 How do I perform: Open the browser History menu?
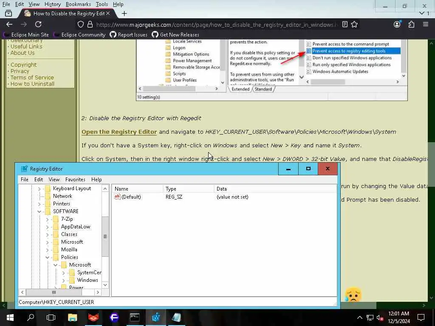(x=52, y=4)
